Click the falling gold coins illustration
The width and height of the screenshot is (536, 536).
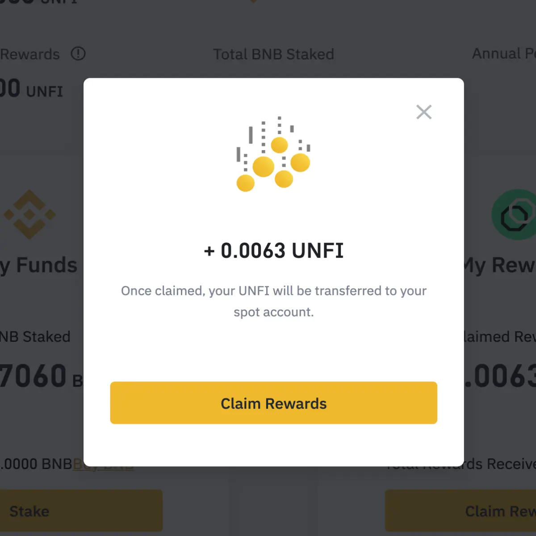click(x=273, y=154)
